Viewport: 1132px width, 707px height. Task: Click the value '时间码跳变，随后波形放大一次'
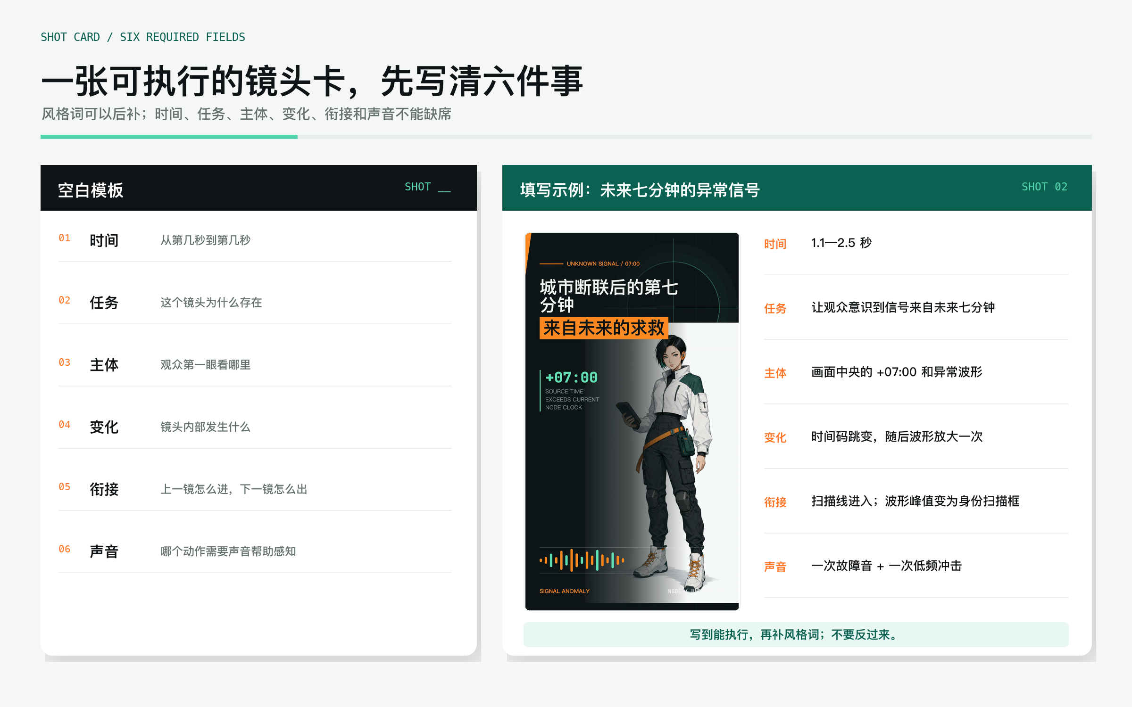point(897,437)
